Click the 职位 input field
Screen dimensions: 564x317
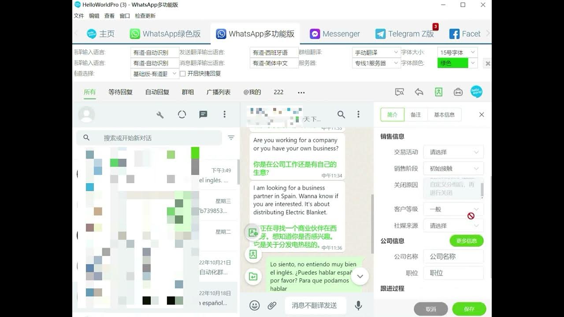[453, 273]
